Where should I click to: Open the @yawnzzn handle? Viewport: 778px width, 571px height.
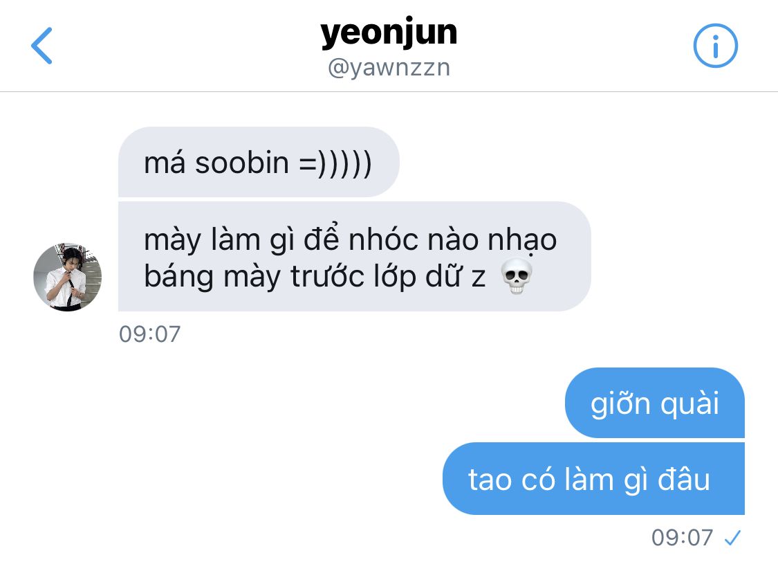pyautogui.click(x=389, y=68)
